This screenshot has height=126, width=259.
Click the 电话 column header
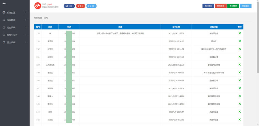pyautogui.click(x=69, y=27)
